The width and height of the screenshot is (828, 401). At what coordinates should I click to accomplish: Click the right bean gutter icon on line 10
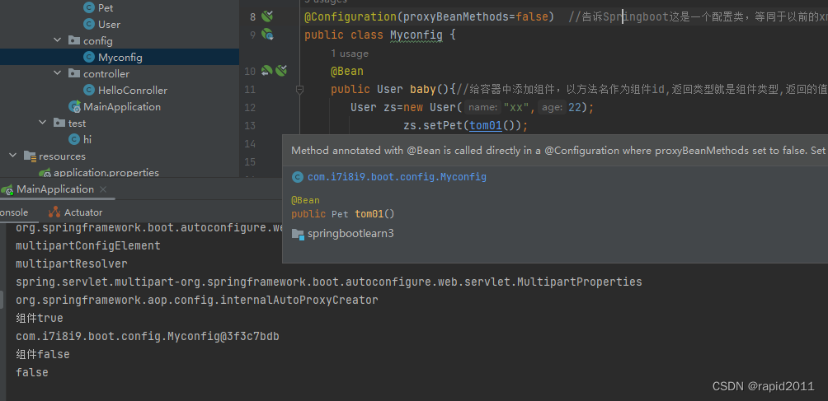click(281, 70)
